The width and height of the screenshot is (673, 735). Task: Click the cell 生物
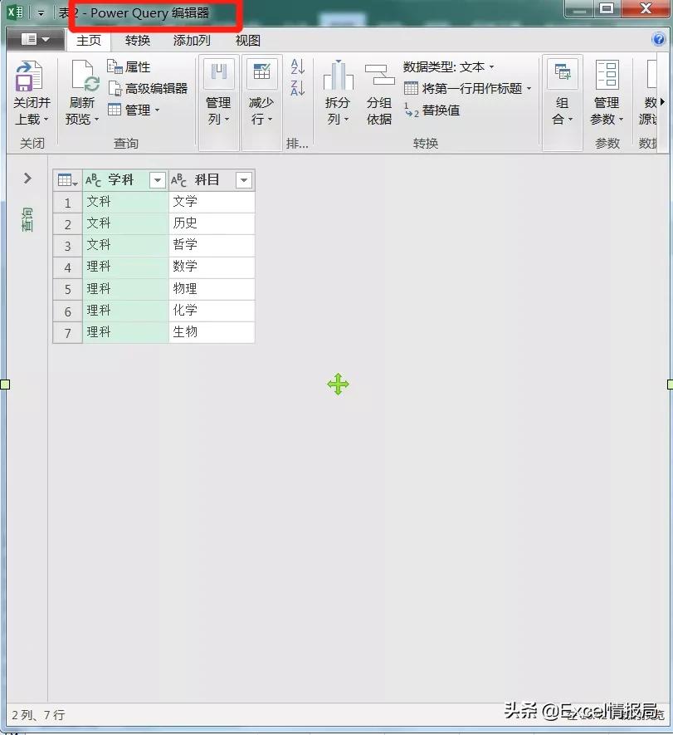click(212, 332)
